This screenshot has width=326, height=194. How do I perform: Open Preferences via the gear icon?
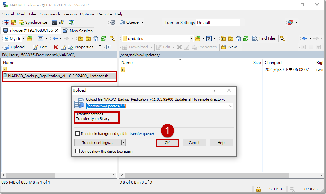pos(113,22)
